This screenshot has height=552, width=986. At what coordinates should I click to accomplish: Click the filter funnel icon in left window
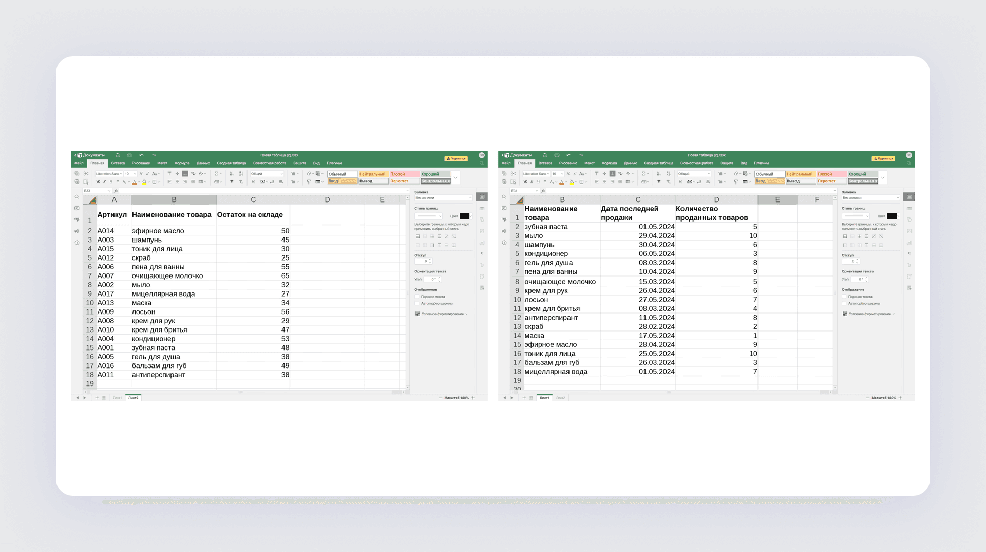coord(232,182)
